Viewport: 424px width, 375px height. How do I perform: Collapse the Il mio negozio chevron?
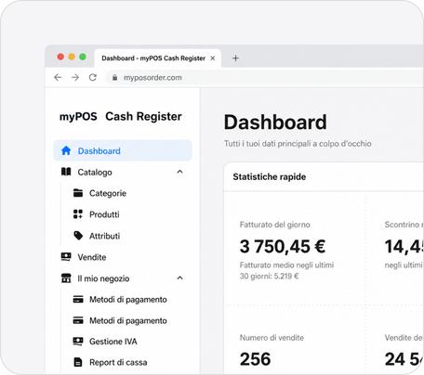pos(179,278)
